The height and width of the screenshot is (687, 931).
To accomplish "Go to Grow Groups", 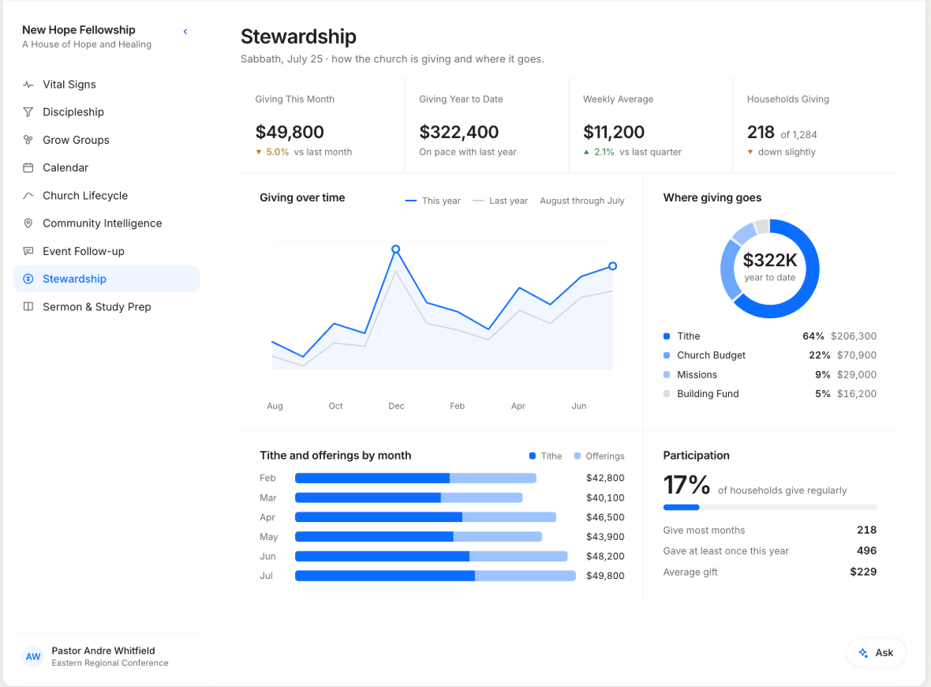I will coord(107,140).
